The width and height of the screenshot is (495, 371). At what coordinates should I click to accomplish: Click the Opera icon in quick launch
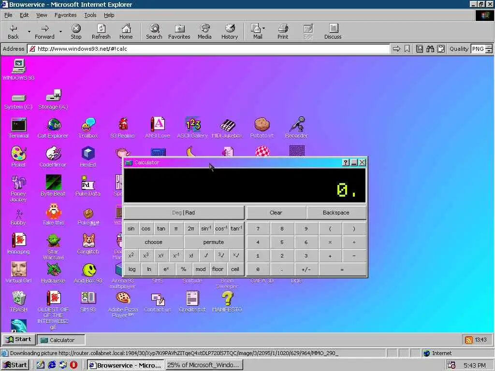click(73, 365)
